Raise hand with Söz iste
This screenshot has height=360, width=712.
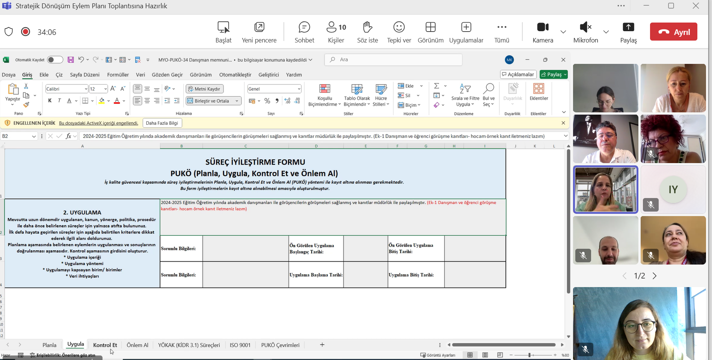[367, 32]
